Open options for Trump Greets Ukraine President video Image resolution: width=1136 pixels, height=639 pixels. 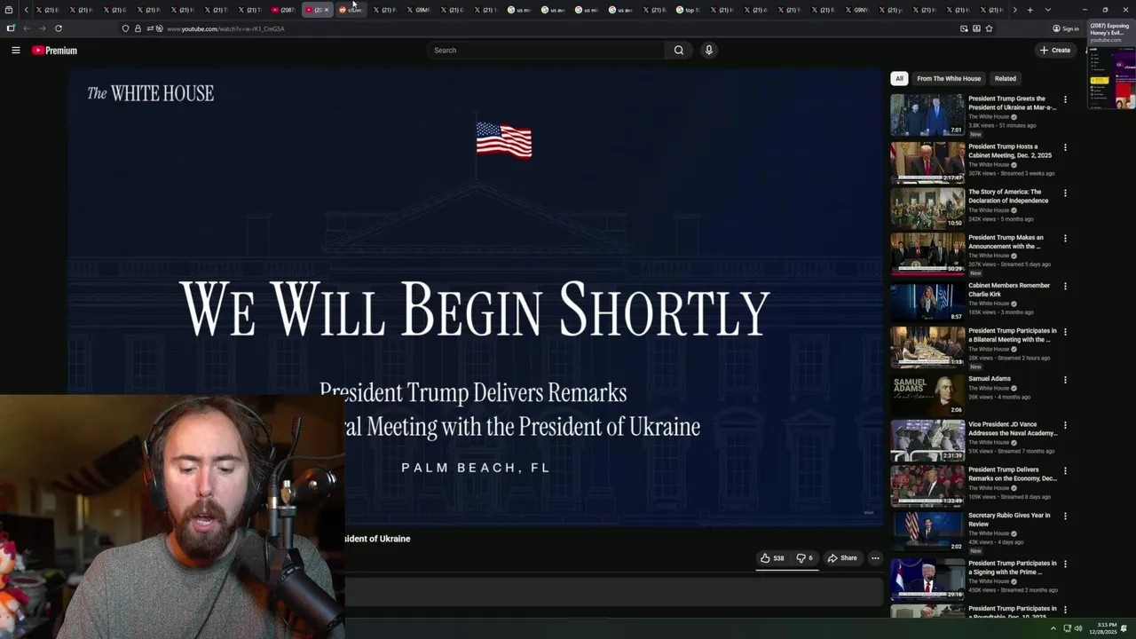tap(1065, 99)
